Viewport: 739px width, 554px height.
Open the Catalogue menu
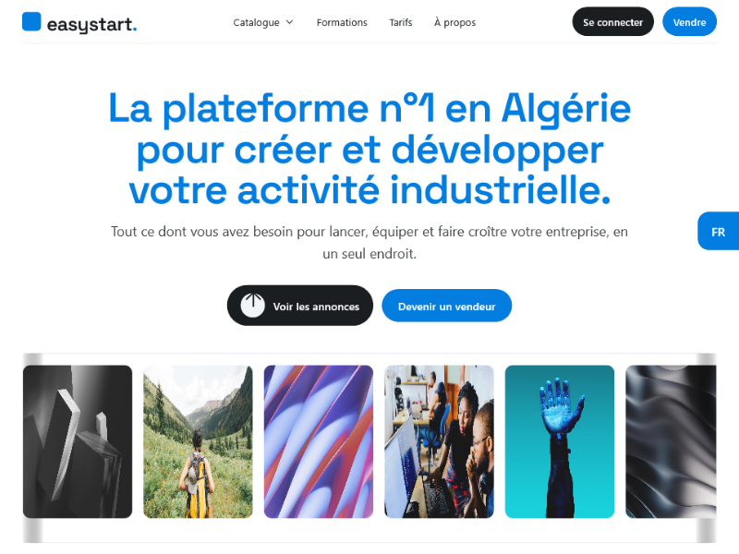(263, 22)
